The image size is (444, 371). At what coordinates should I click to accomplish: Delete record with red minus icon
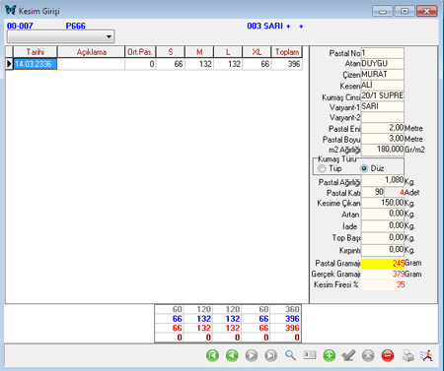[388, 355]
